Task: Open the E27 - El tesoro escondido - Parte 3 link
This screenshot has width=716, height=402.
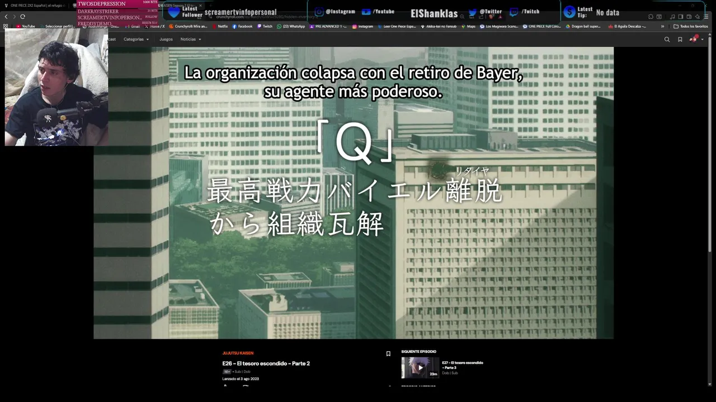Action: click(463, 365)
